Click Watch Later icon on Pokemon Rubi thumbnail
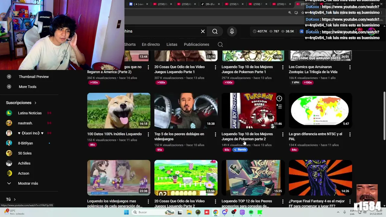Viewport: 386px width, 217px height. pos(279,99)
